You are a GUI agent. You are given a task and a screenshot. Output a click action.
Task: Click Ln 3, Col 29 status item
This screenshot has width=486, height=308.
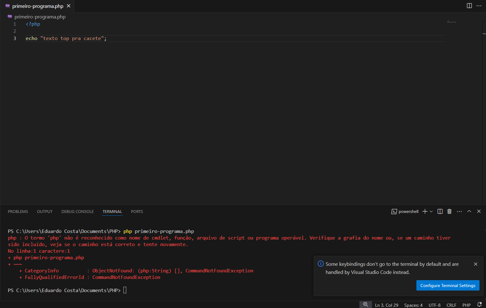pyautogui.click(x=387, y=305)
